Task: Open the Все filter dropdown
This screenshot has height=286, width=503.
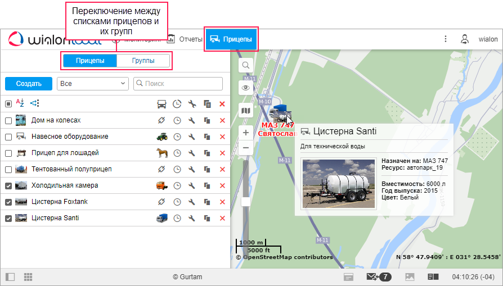Action: [x=93, y=84]
